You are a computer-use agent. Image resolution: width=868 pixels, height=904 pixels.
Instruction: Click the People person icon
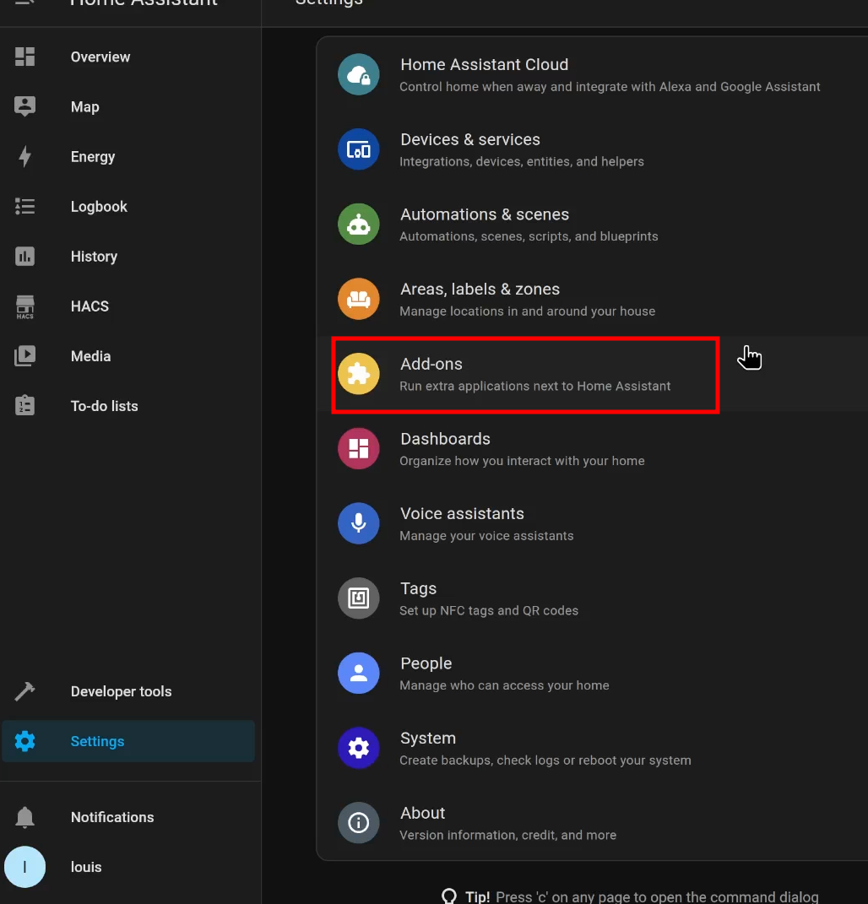pyautogui.click(x=359, y=673)
